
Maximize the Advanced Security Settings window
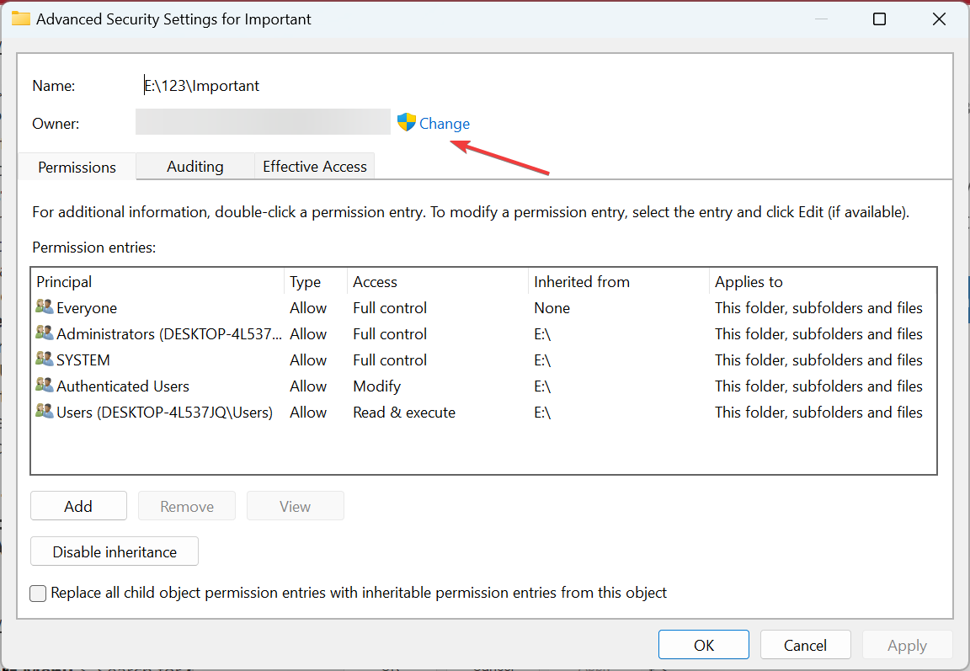(x=879, y=19)
